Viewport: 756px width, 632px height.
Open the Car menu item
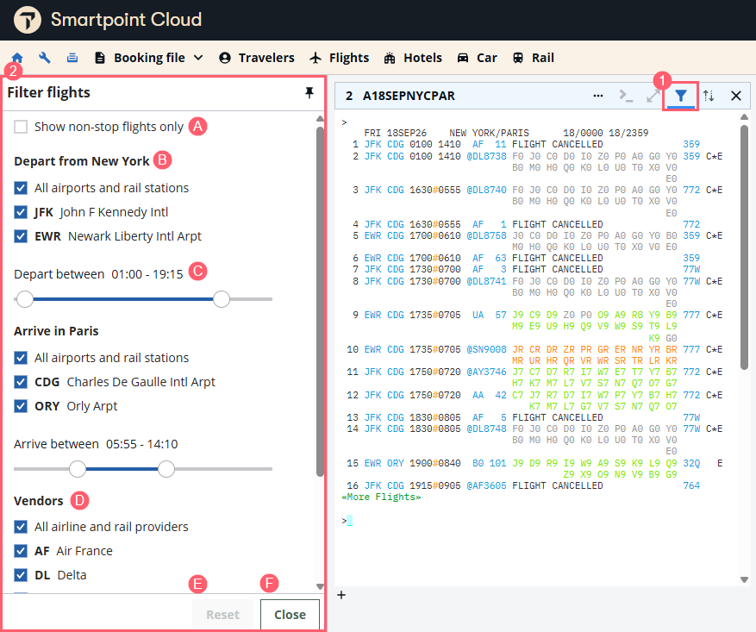click(x=477, y=58)
